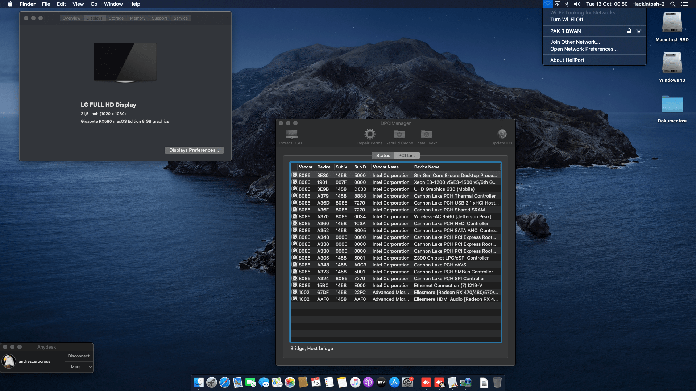Click the Repair Perms gear icon
The image size is (696, 391).
click(370, 134)
